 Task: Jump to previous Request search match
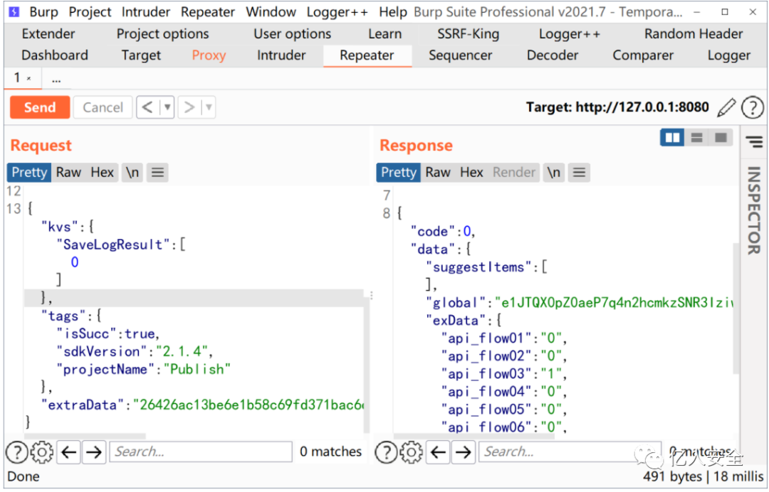click(68, 452)
